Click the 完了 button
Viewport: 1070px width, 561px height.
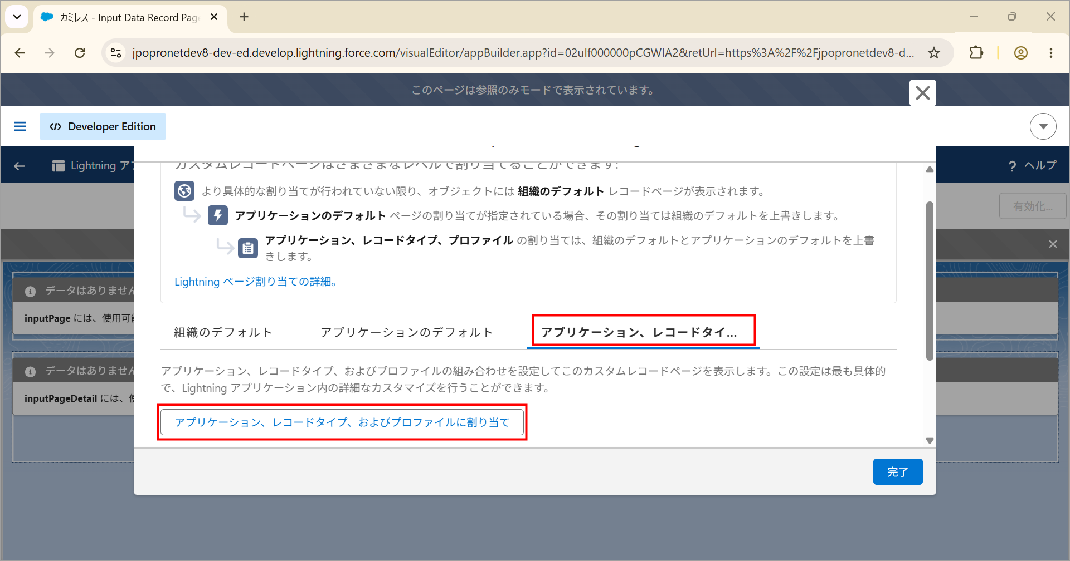click(897, 471)
